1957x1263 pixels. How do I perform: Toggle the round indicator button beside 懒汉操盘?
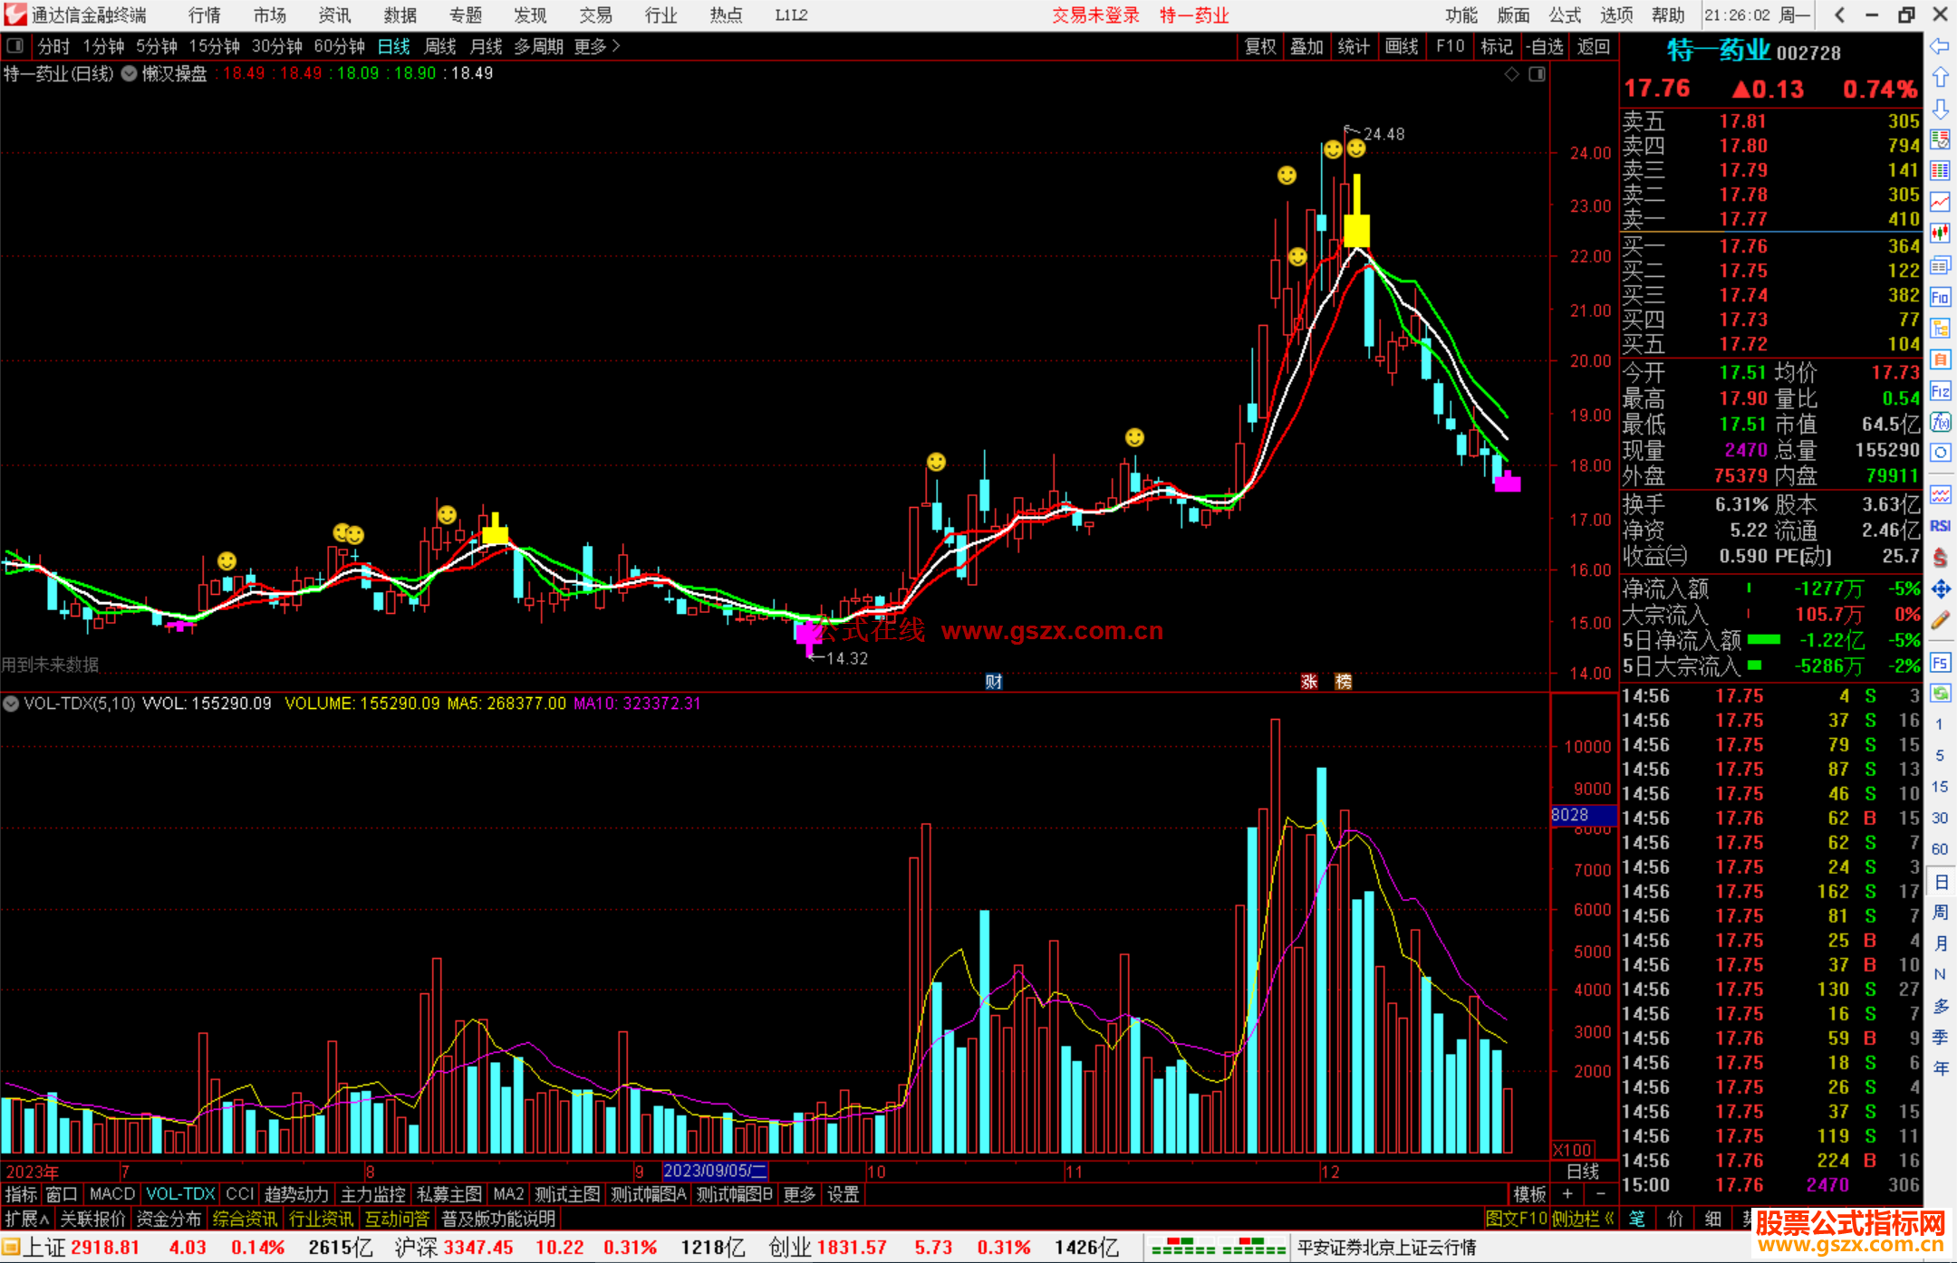tap(130, 73)
